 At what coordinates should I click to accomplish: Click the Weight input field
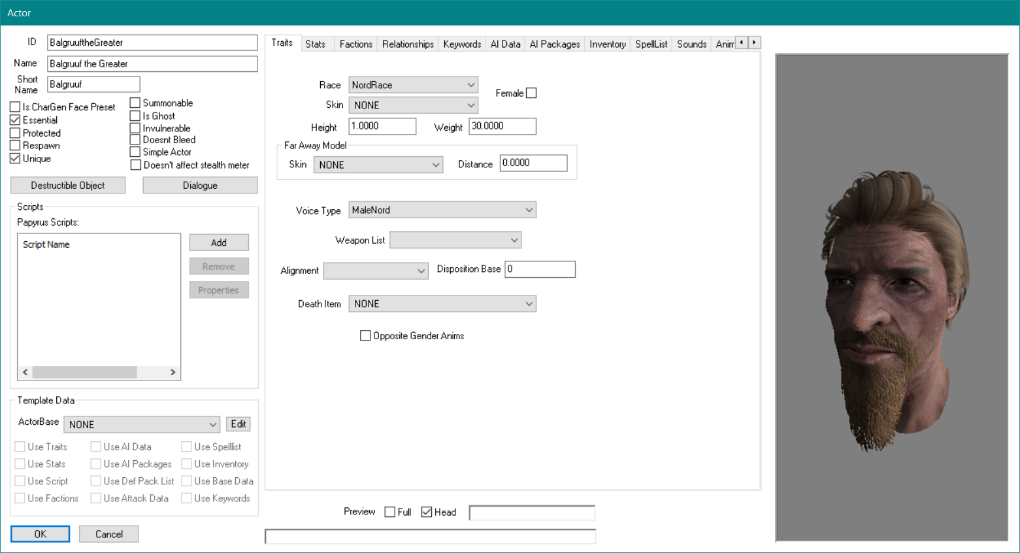[x=502, y=126]
